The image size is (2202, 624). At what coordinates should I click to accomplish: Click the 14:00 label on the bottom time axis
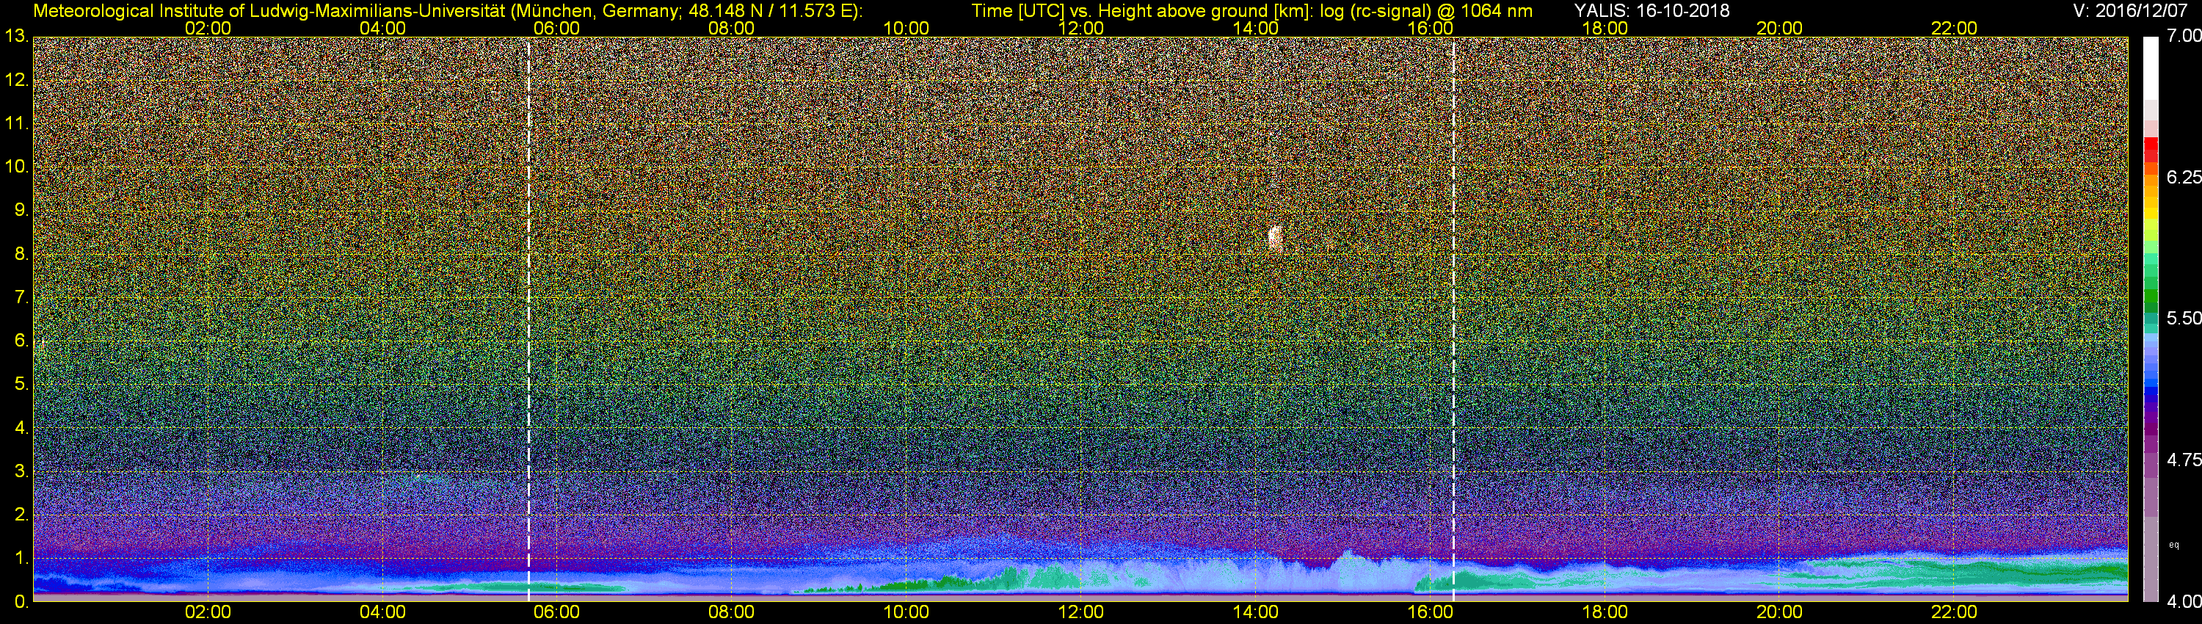click(1256, 613)
